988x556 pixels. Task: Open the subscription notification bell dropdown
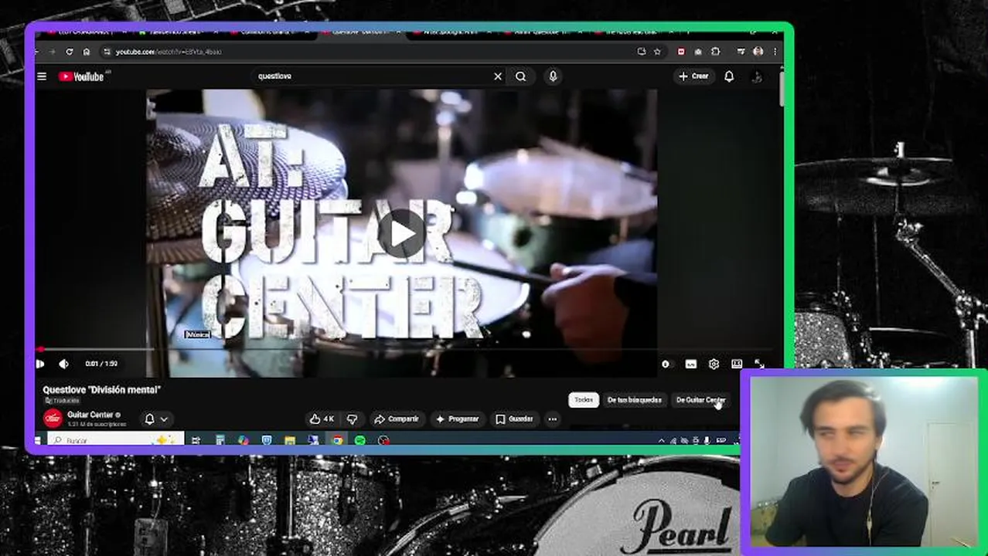point(155,419)
